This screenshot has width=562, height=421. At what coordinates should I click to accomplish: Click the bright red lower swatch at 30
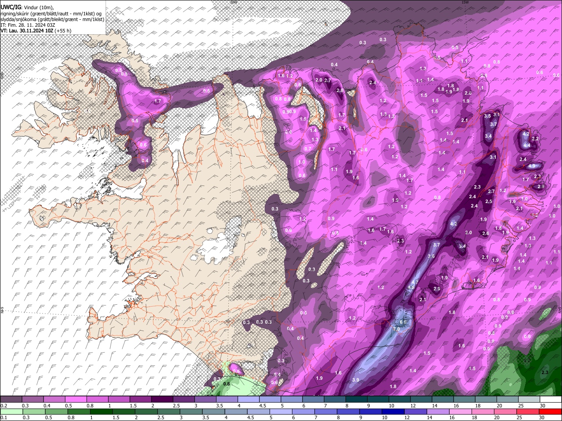tap(550, 412)
